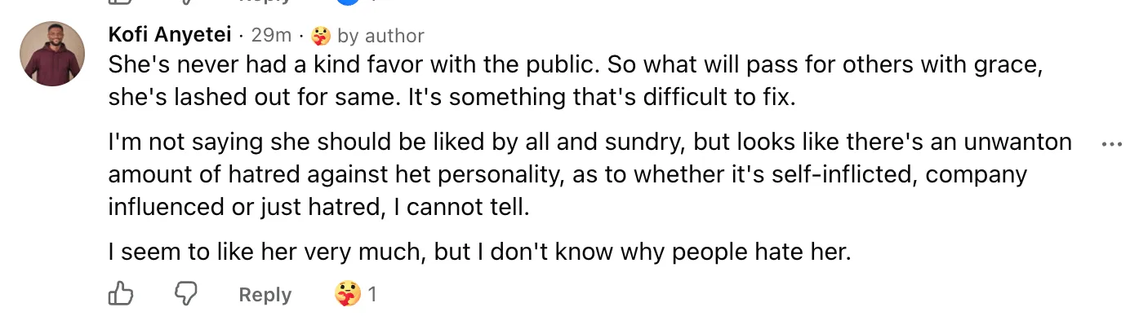The height and width of the screenshot is (316, 1139).
Task: Click the sentence 'I seem to like her very much'
Action: pyautogui.click(x=266, y=252)
